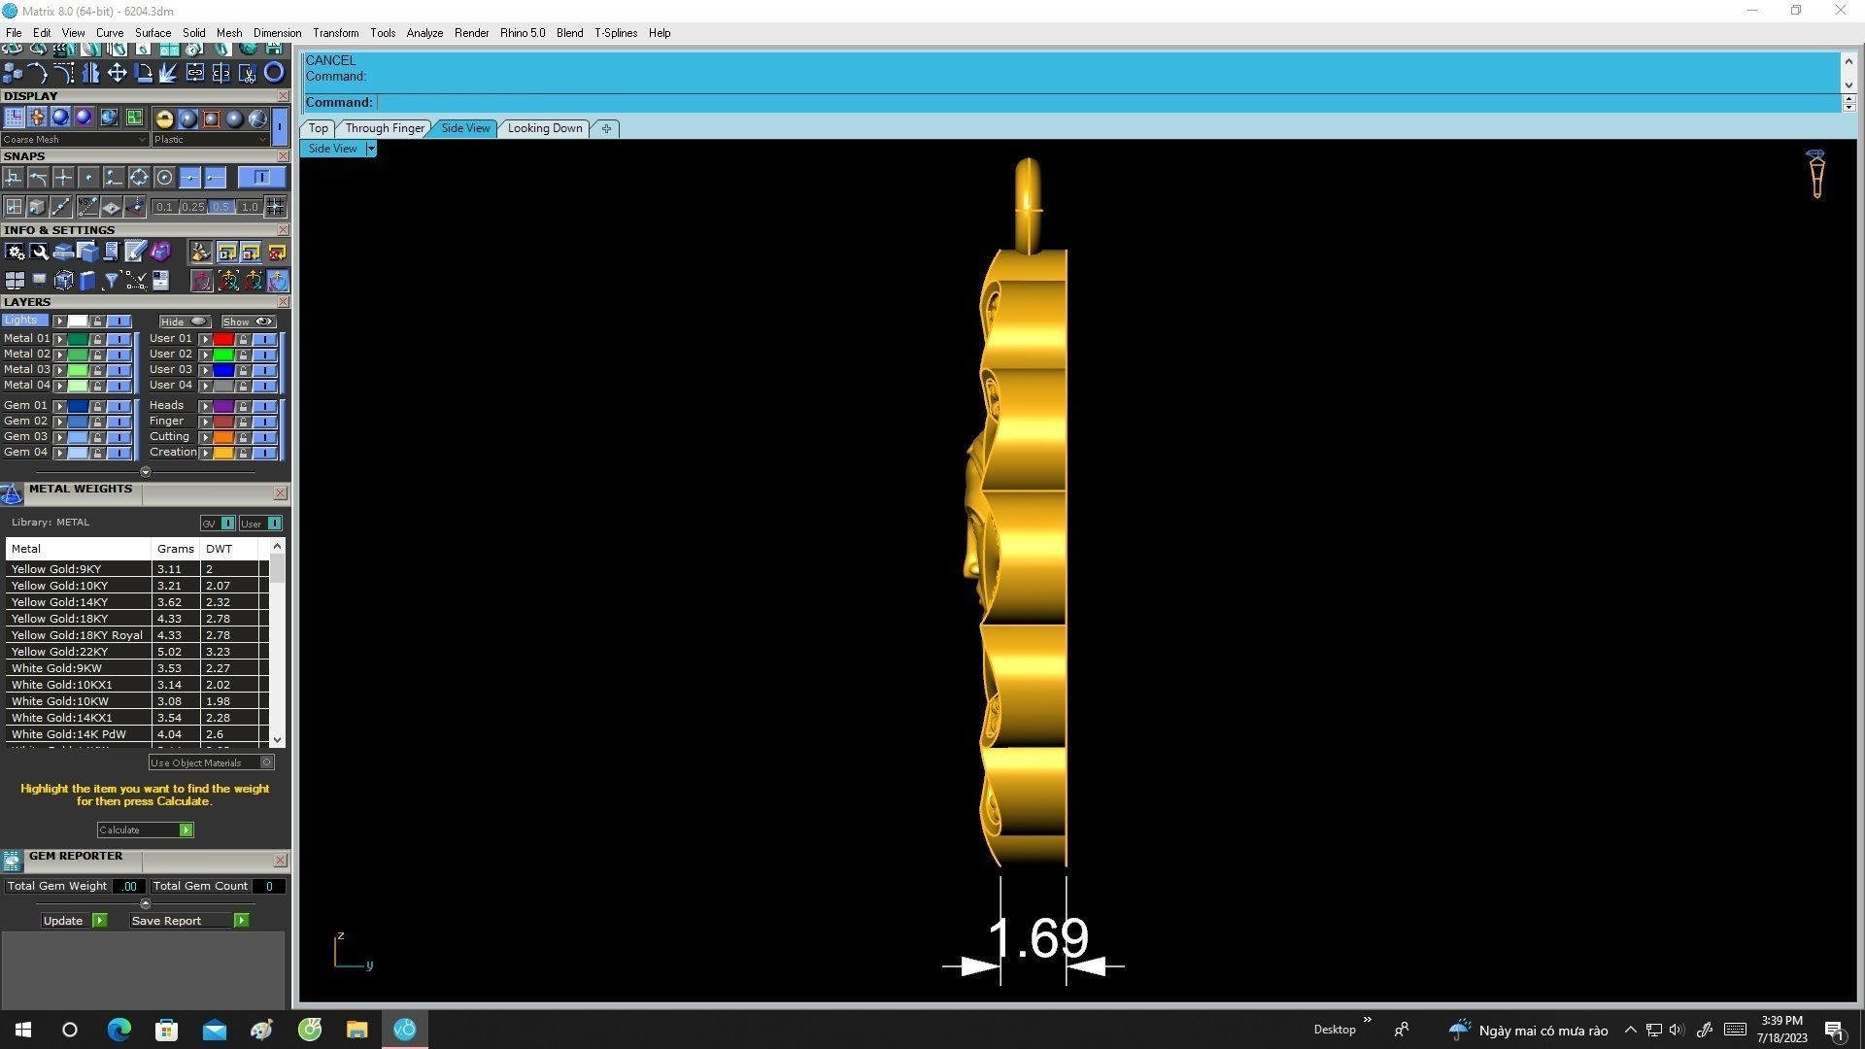Expand the Heads layer arrow
The image size is (1865, 1049).
tap(205, 406)
